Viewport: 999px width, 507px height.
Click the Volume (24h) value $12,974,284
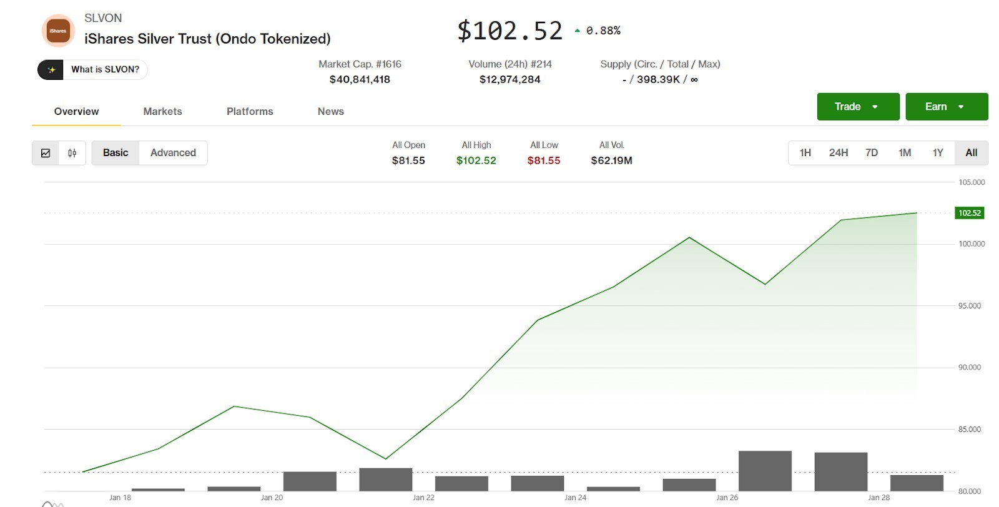click(x=510, y=79)
